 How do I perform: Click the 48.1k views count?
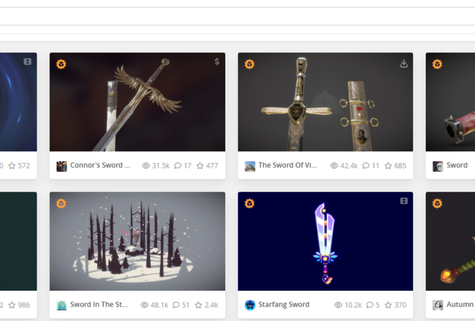(x=159, y=305)
